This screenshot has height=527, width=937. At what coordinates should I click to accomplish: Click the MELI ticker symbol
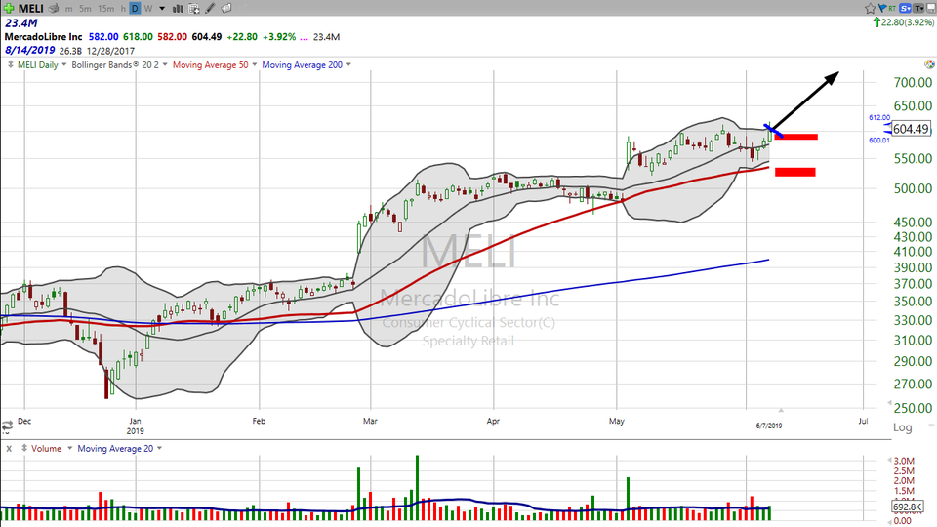click(30, 9)
